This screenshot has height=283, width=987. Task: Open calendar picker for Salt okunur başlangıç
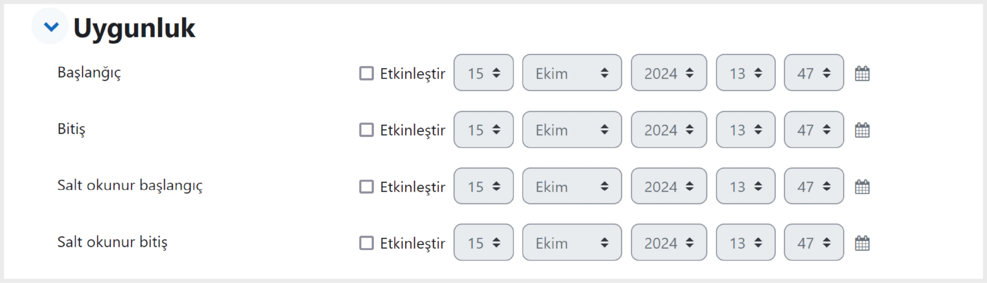tap(862, 187)
